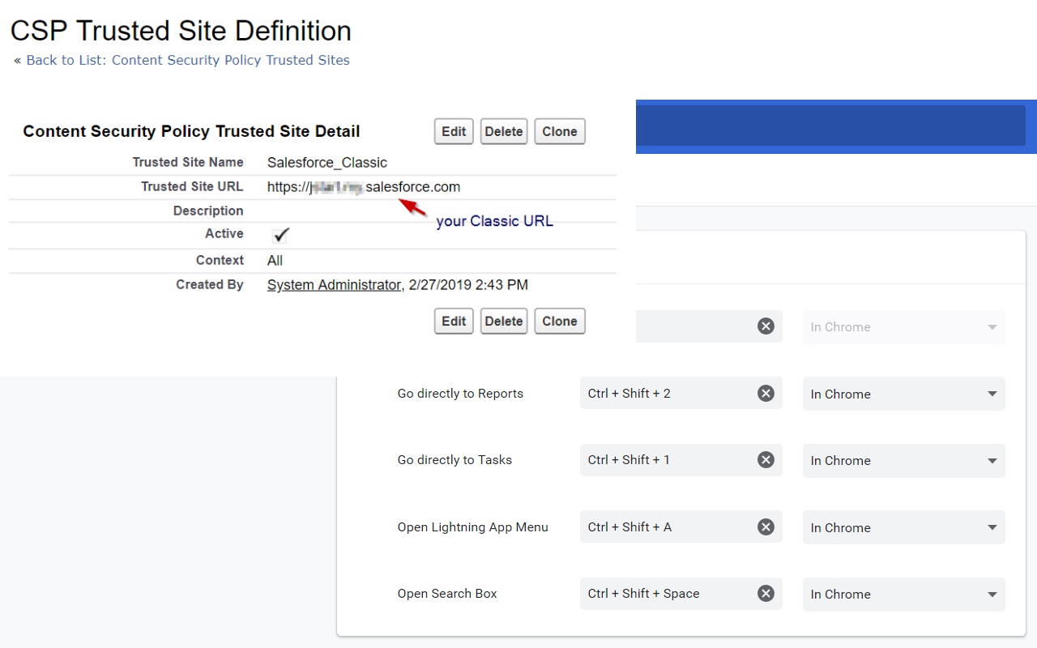This screenshot has height=648, width=1037.
Task: Toggle the Active checkbox
Action: click(x=280, y=235)
